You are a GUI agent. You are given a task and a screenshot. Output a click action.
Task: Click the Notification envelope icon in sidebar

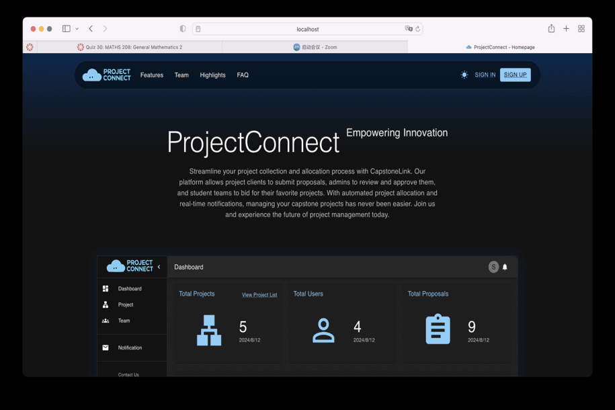tap(106, 348)
